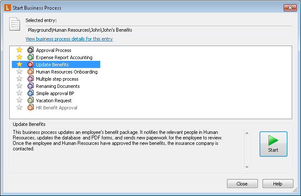The image size is (301, 196).
Task: Click the description scrollbar down arrow
Action: click(x=247, y=167)
